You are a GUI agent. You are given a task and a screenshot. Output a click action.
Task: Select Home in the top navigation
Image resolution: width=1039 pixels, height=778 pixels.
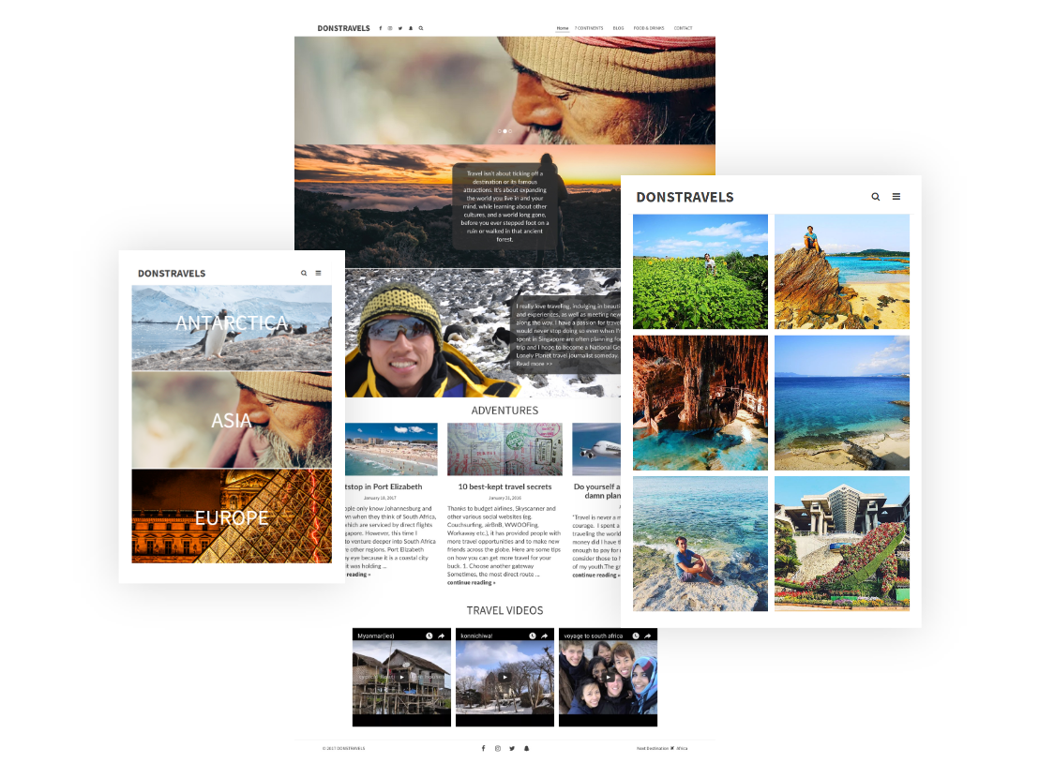pos(563,28)
